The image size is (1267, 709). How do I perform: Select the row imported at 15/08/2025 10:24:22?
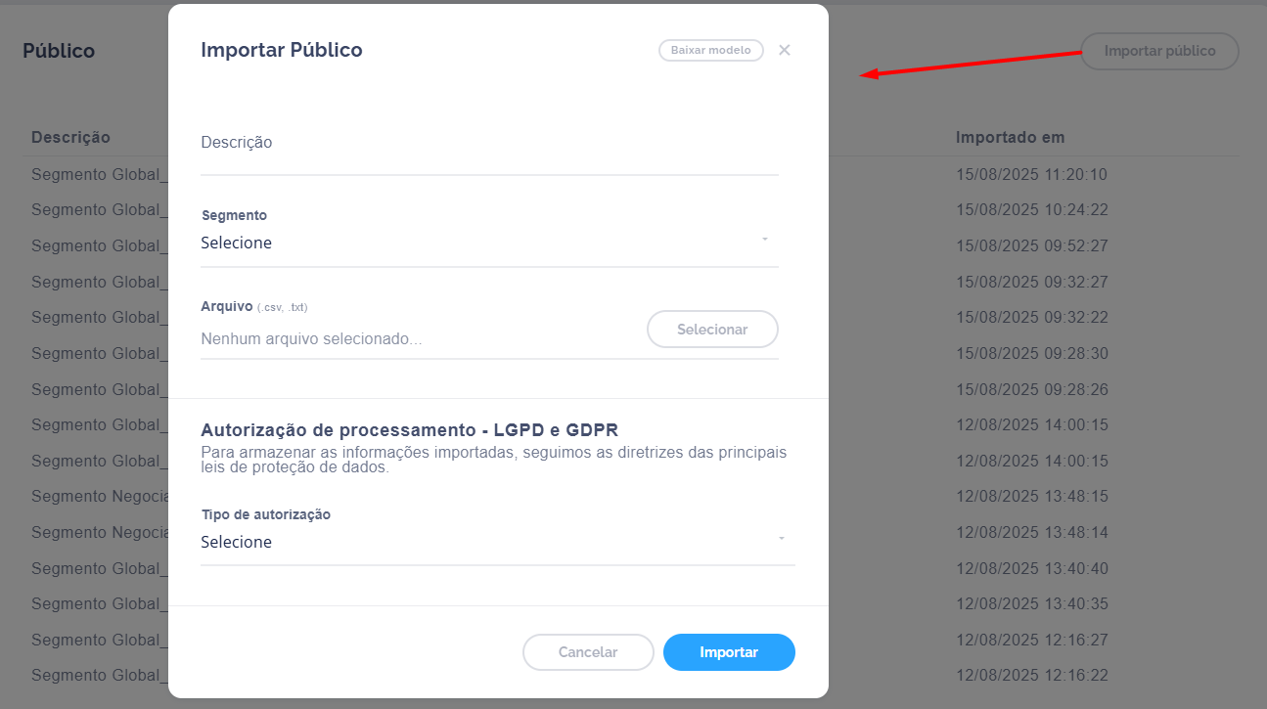pyautogui.click(x=1031, y=210)
